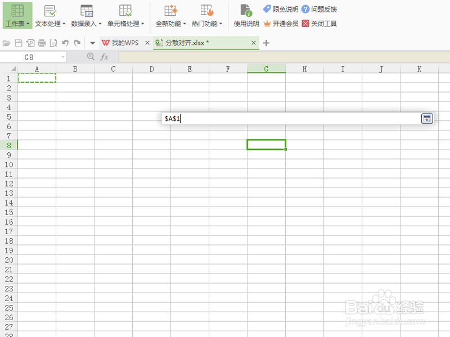Screen dimensions: 450x337
Task: Click 问题反馈 help button
Action: pos(319,9)
